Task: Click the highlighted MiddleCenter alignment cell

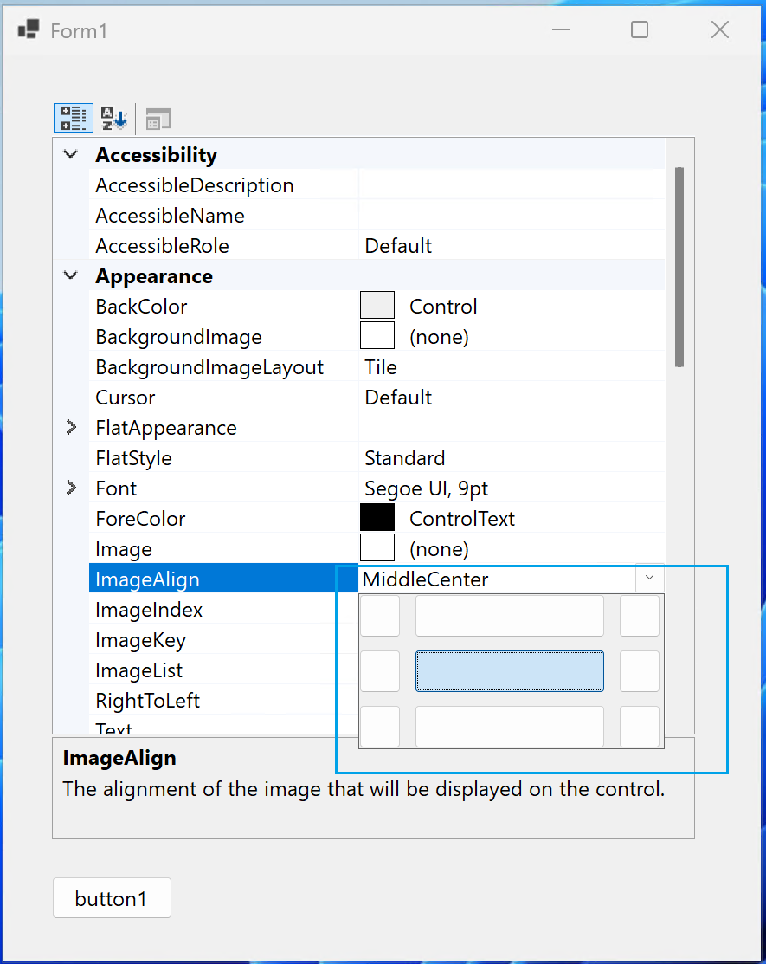Action: coord(509,671)
